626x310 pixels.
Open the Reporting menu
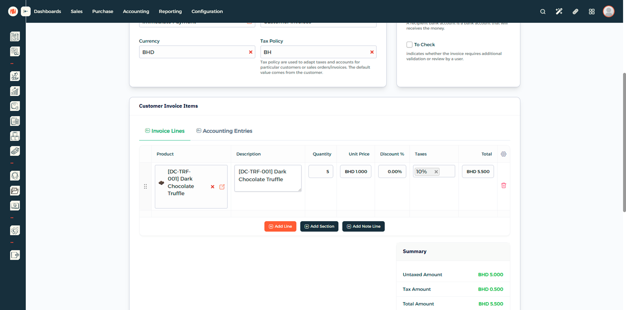170,12
